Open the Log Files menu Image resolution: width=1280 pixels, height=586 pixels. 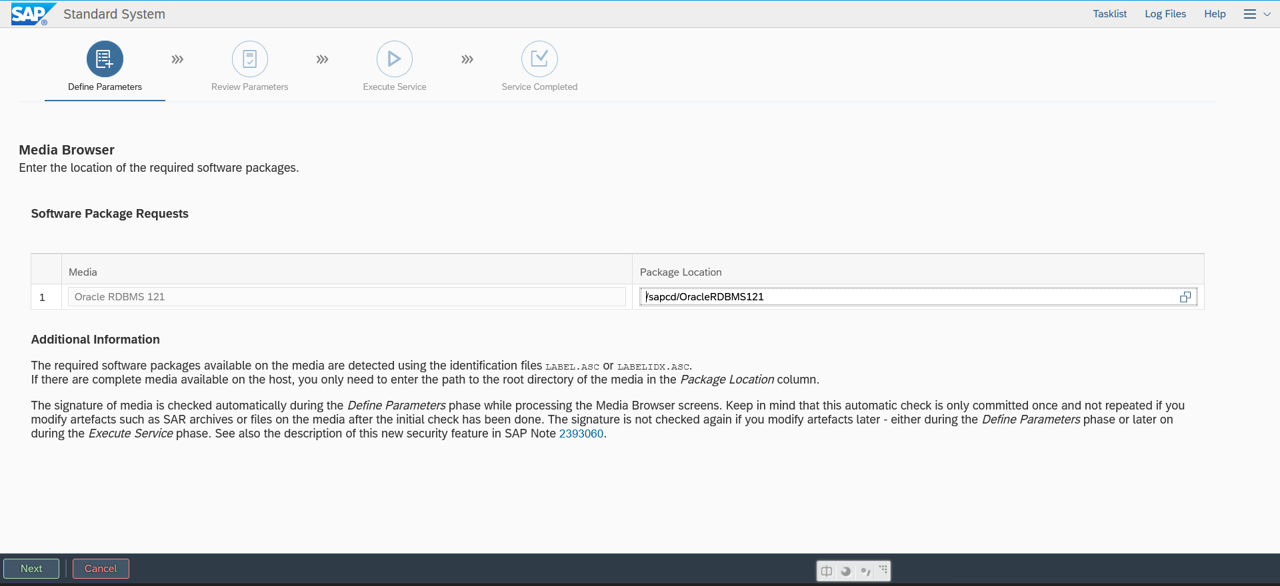1165,14
